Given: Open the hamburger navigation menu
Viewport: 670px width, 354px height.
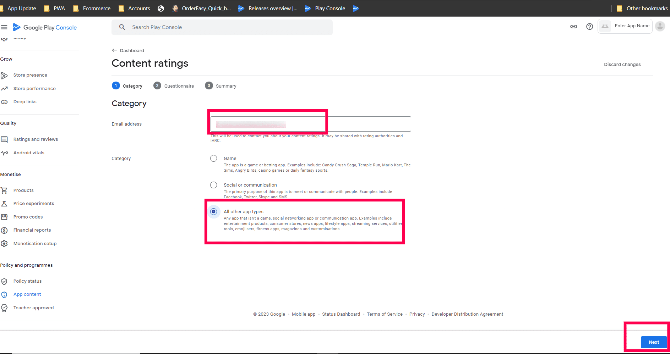Looking at the screenshot, I should tap(4, 27).
